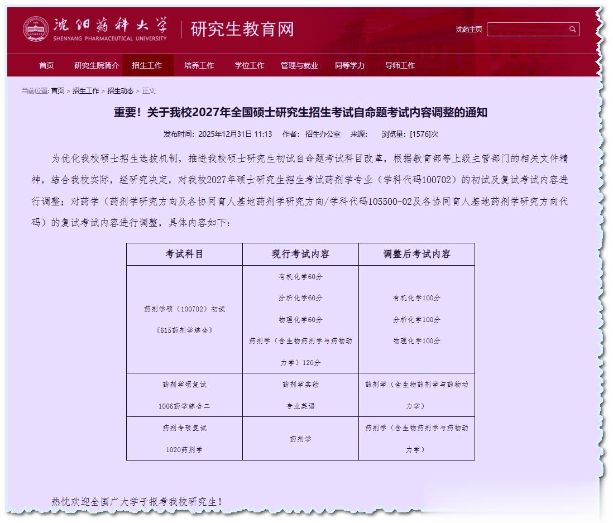Click cell text 专业英语
This screenshot has width=613, height=523.
pos(300,406)
